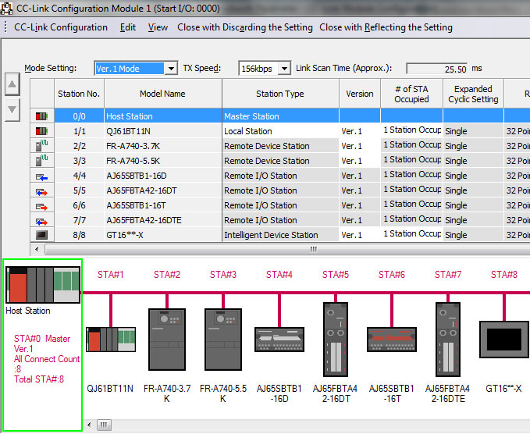This screenshot has height=434, width=530.
Task: Select the QJ61BT11N device graphic at STA#1
Action: pos(111,340)
